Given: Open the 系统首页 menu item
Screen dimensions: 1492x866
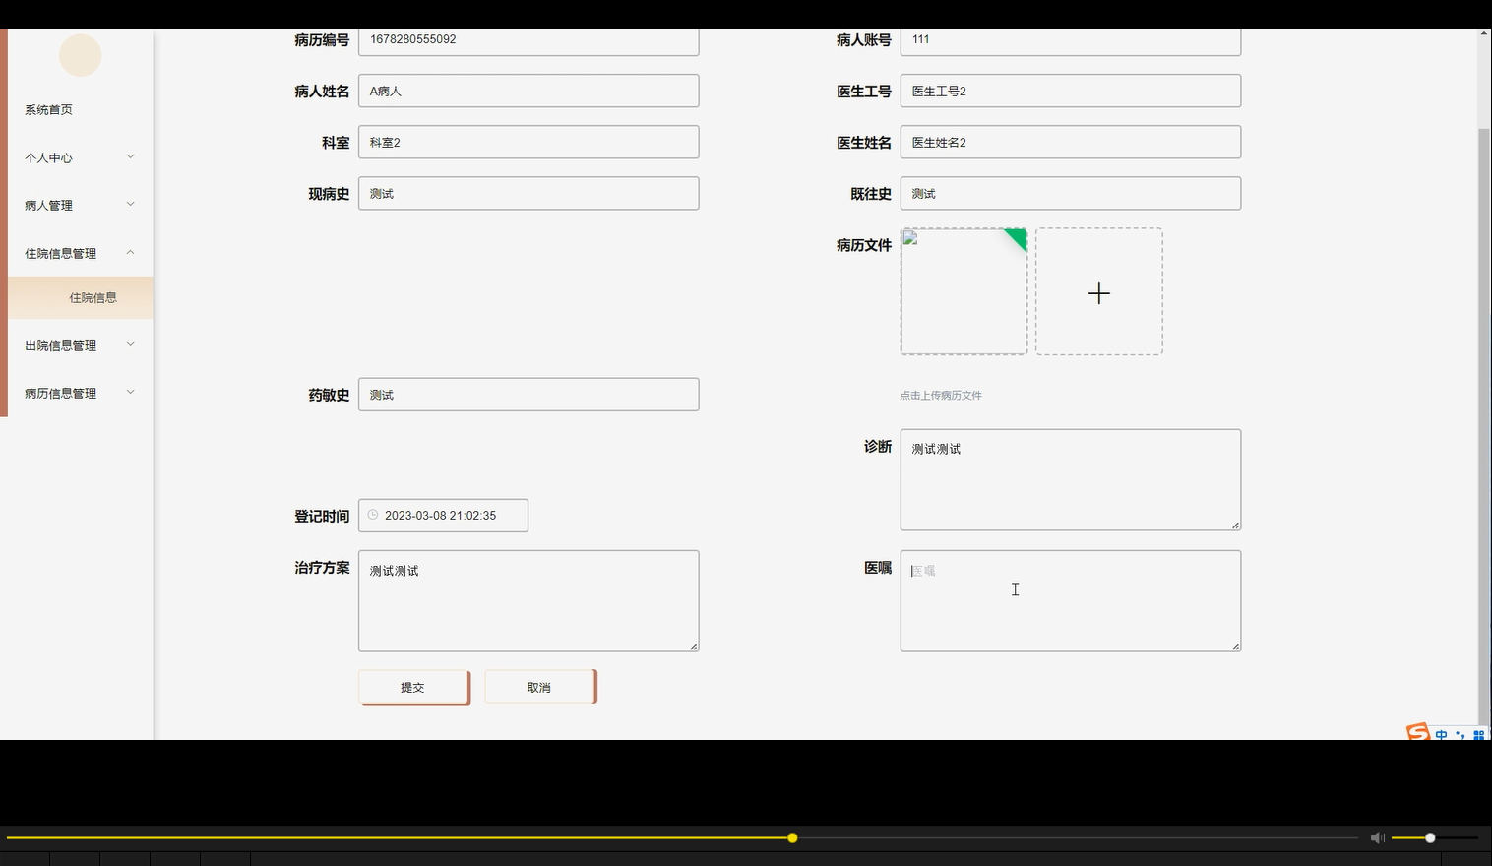Looking at the screenshot, I should tap(48, 109).
